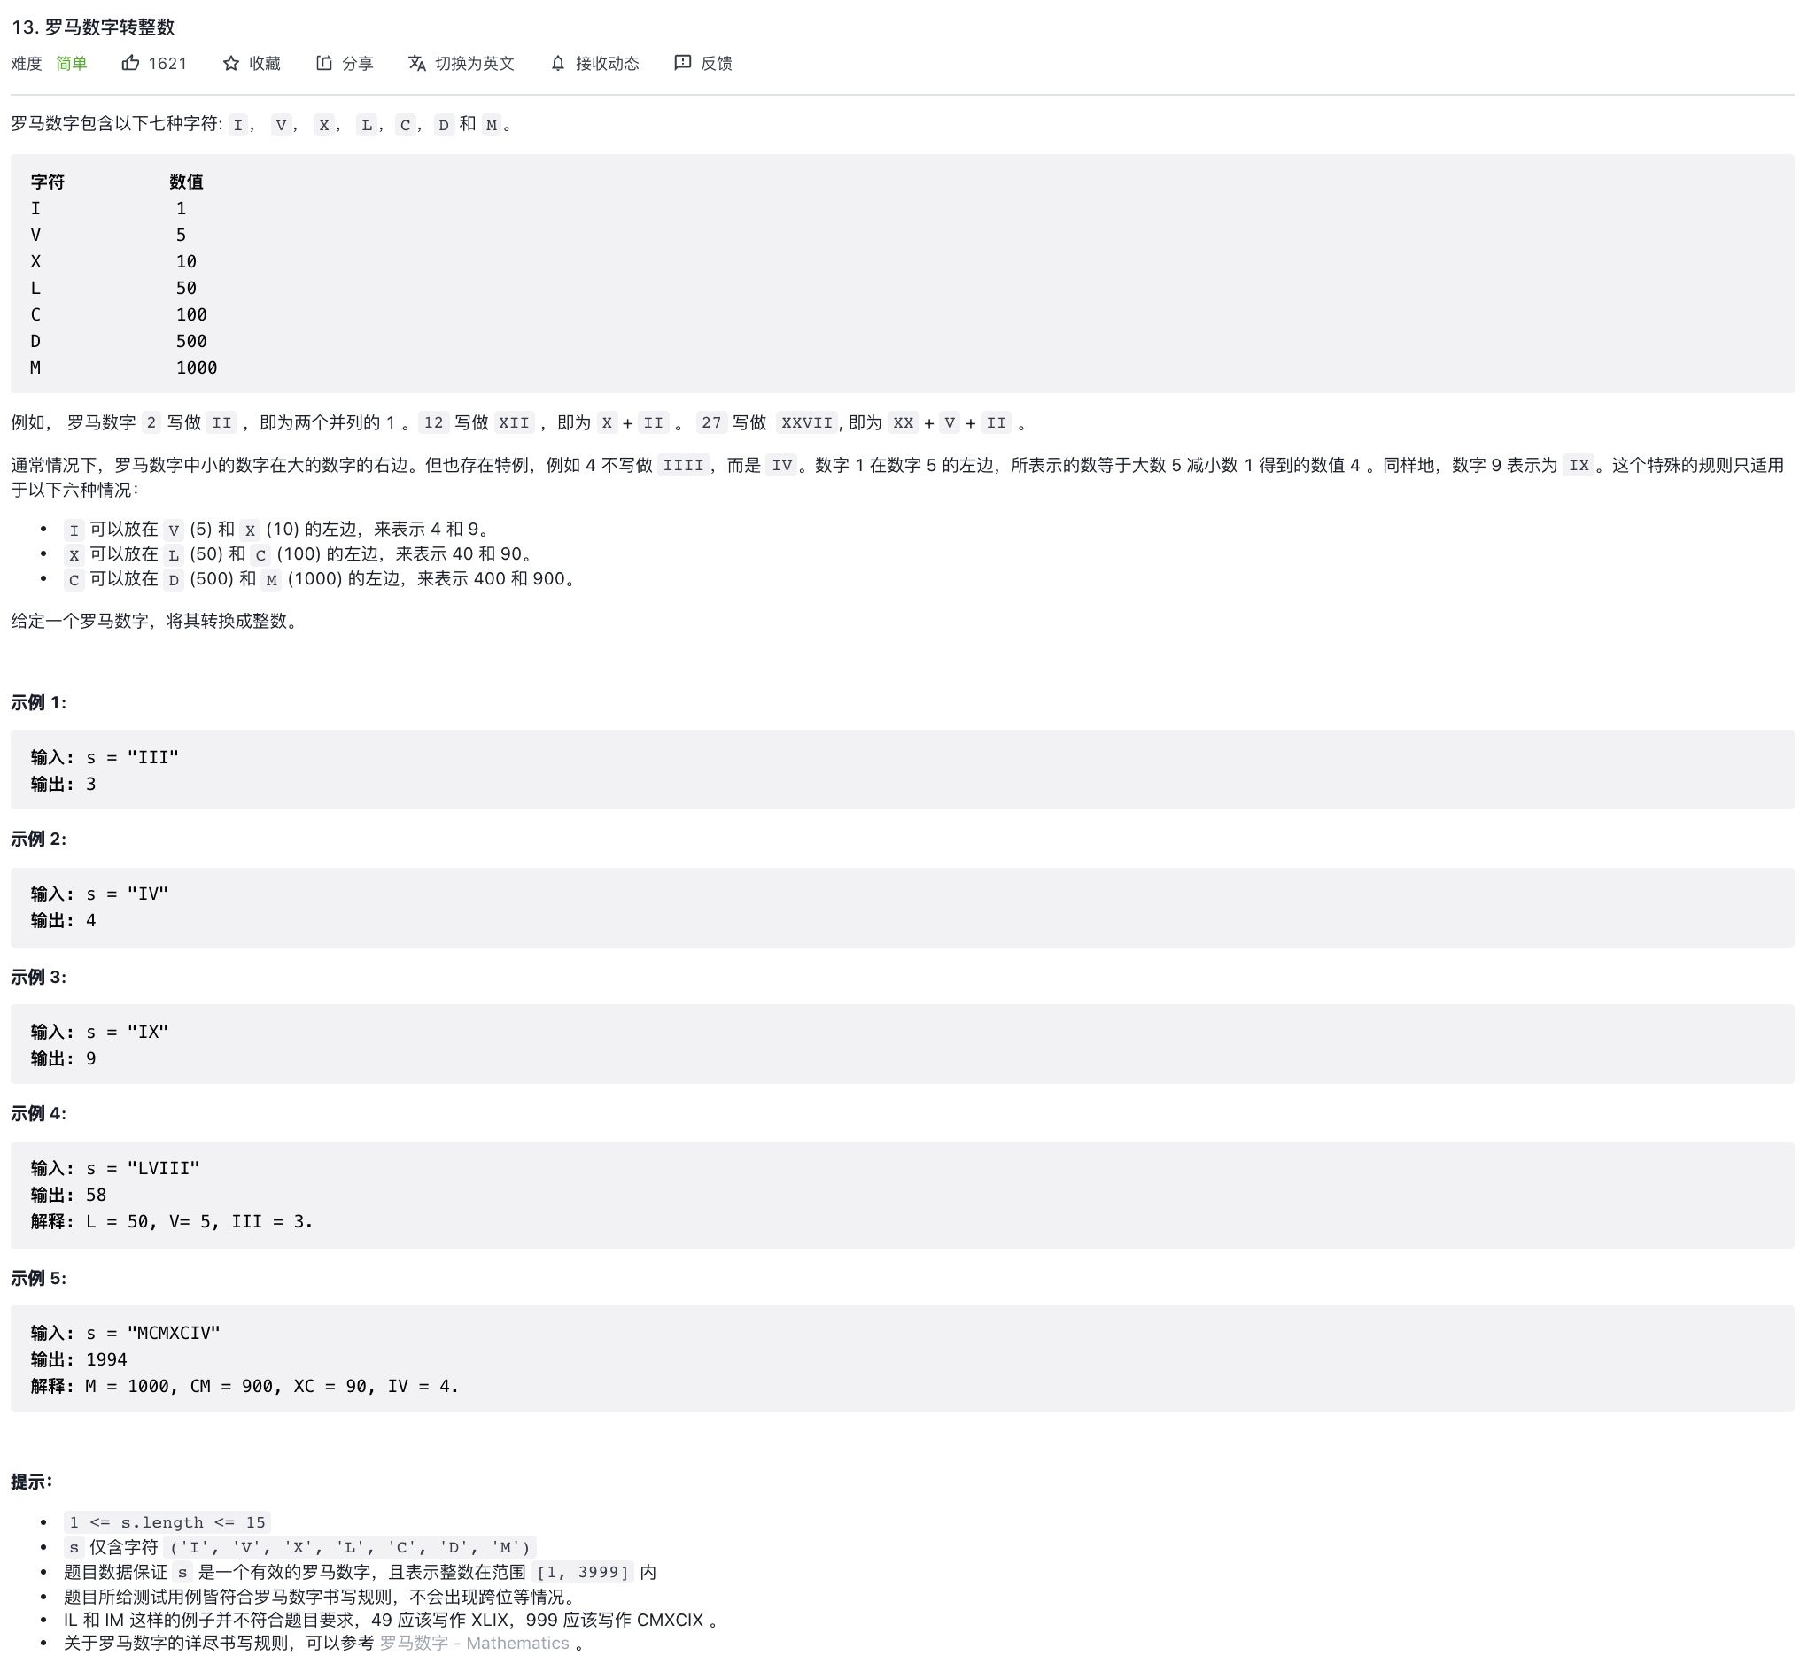Click the 简单 difficulty label
The height and width of the screenshot is (1656, 1800).
click(x=72, y=63)
